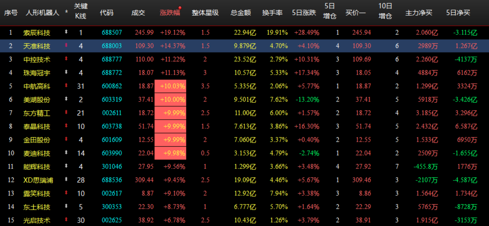489x226 pixels.
Task: Sort by the 5日涨跌 column header
Action: 304,13
